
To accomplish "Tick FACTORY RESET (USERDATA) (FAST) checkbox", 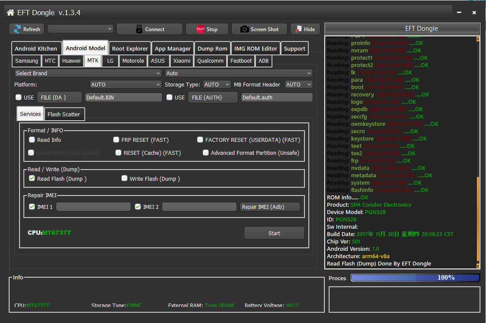I will pos(200,140).
